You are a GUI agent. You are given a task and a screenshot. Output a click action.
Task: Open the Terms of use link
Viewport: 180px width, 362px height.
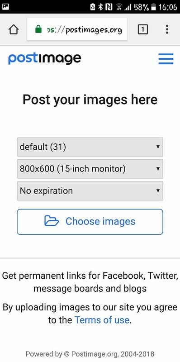click(102, 320)
